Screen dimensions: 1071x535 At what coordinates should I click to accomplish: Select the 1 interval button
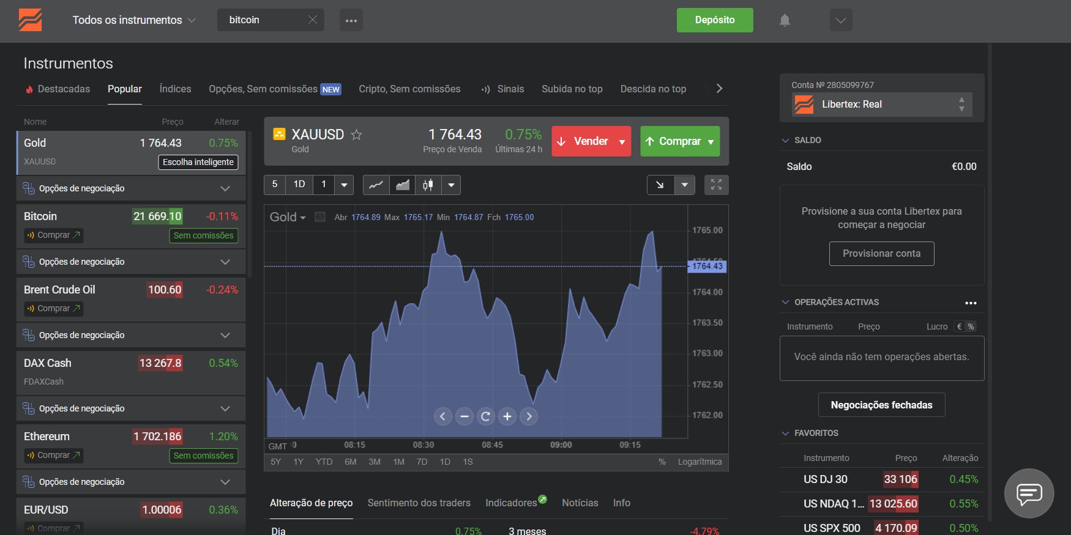click(324, 185)
